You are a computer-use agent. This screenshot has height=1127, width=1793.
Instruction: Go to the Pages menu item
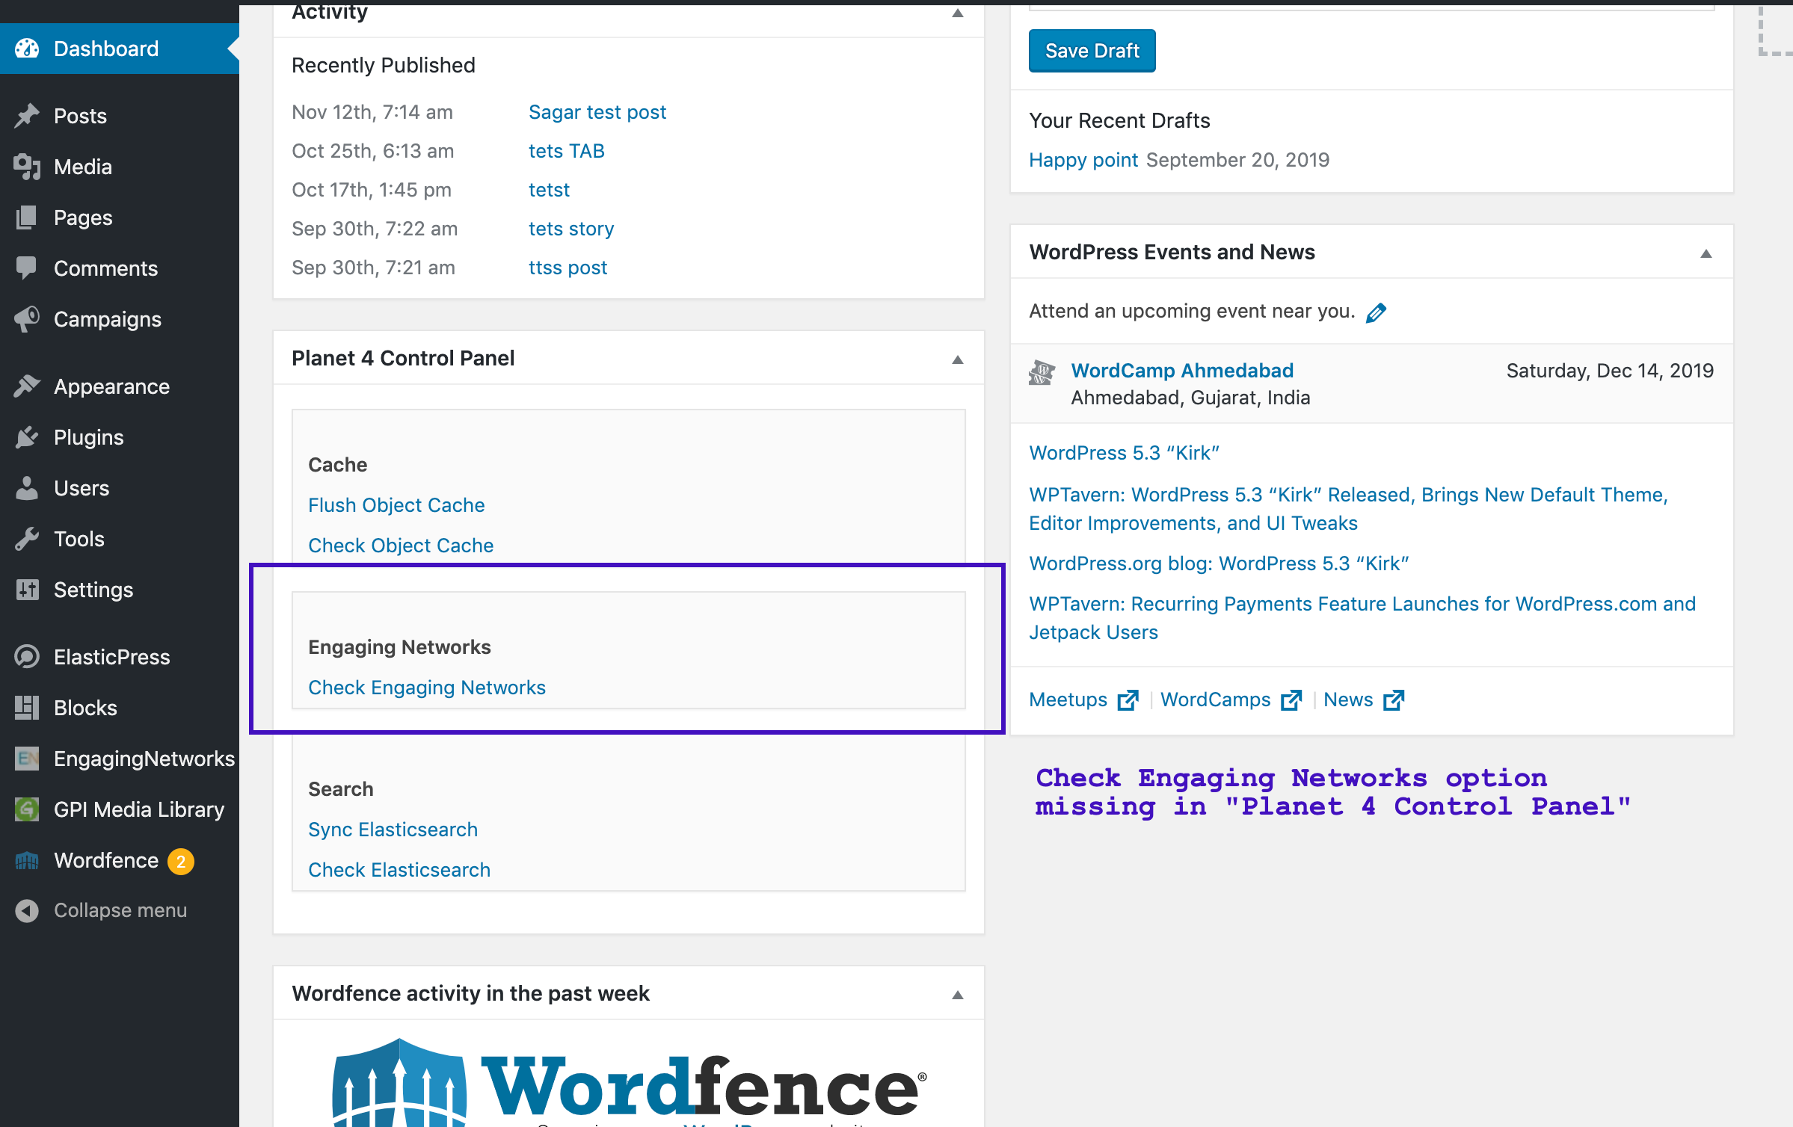120,217
